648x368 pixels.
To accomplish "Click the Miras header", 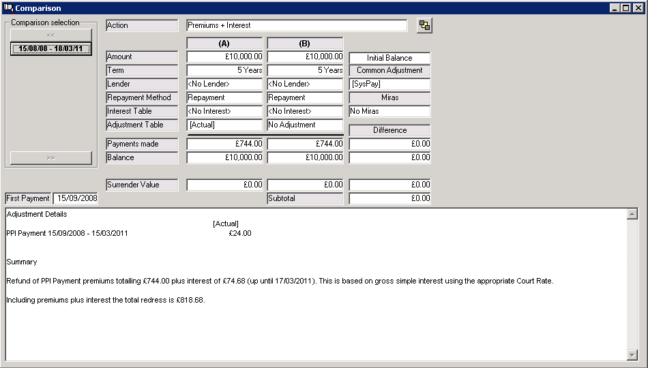I will (x=389, y=97).
